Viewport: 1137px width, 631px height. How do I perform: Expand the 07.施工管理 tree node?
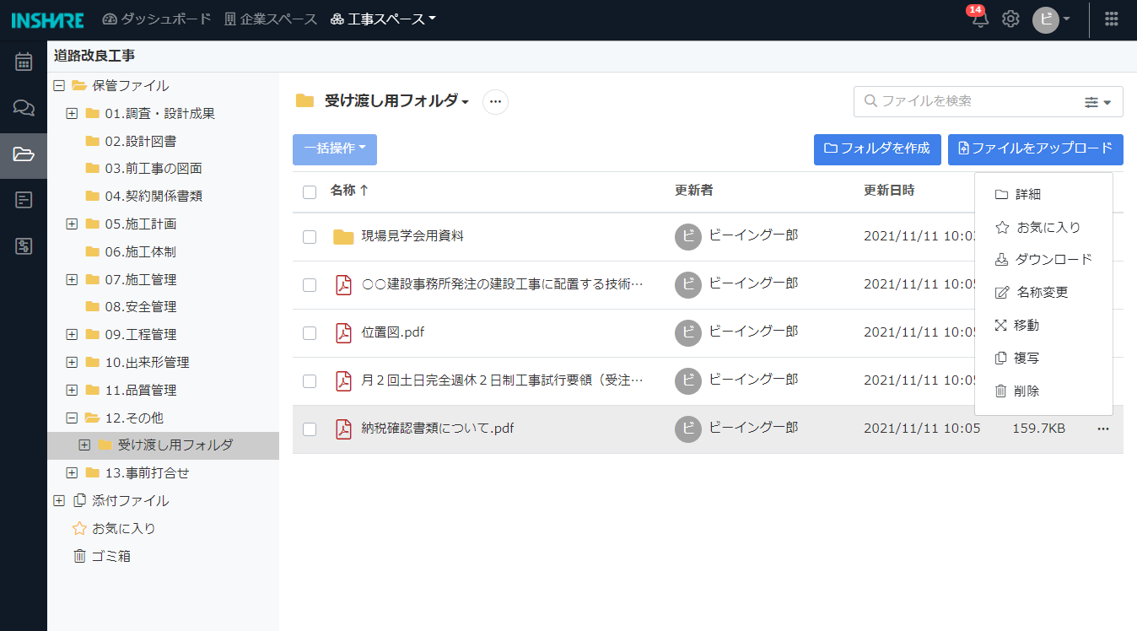tap(72, 279)
